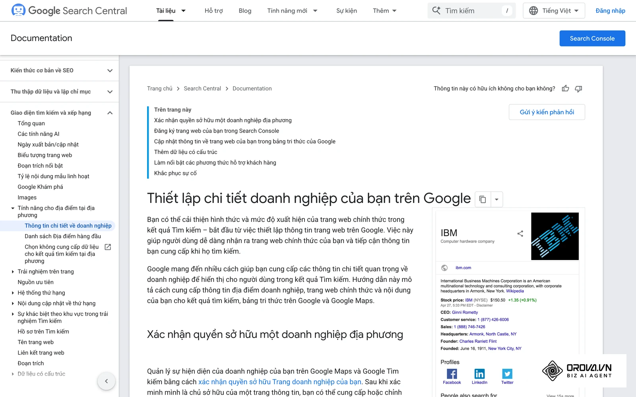Image resolution: width=636 pixels, height=397 pixels.
Task: Click the share icon in IBM panel
Action: click(x=520, y=233)
